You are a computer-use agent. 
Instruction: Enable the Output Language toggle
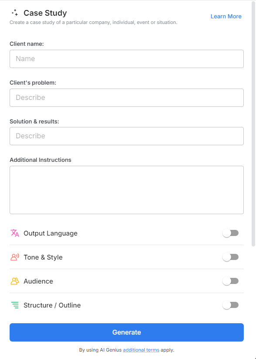click(x=231, y=233)
